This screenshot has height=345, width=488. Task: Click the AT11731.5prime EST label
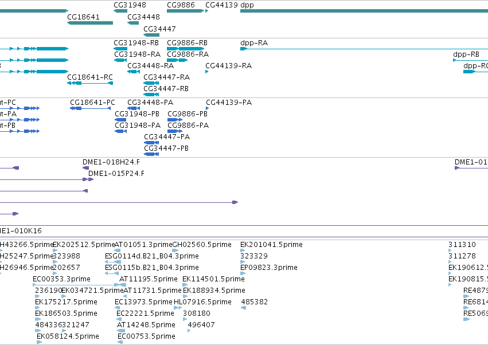click(153, 291)
